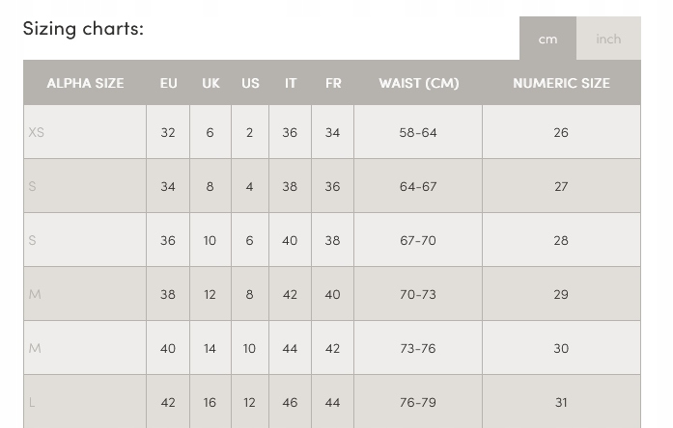Switch sizing chart to inch tab
Viewport: 673px width, 428px height.
pyautogui.click(x=608, y=39)
